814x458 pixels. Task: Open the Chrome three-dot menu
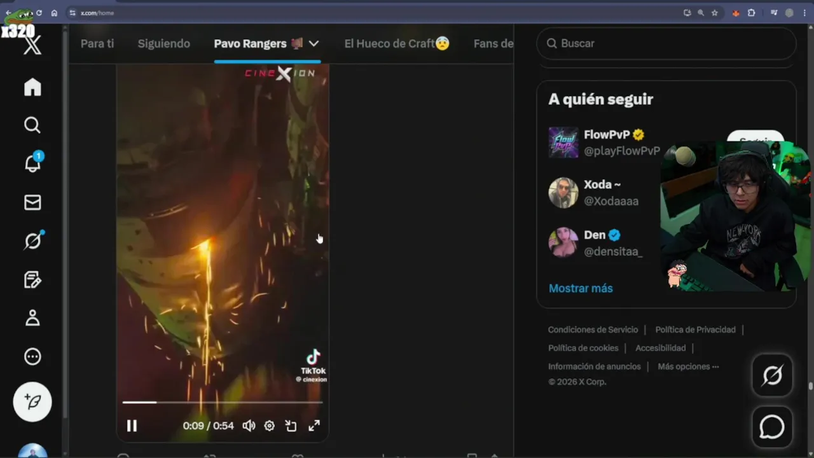pos(804,13)
